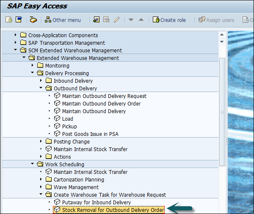Viewport: 254px width, 214px height.
Task: Select the Pickup transaction
Action: coord(69,126)
